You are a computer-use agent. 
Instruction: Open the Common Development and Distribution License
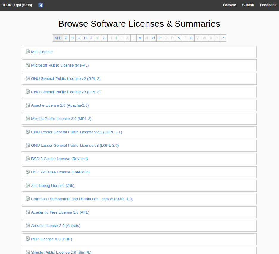pyautogui.click(x=82, y=199)
